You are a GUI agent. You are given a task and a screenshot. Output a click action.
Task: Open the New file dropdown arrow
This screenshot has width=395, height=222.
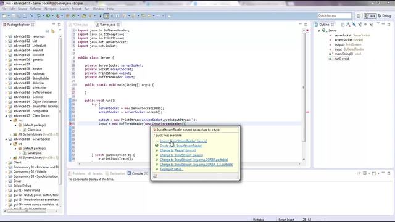point(9,16)
